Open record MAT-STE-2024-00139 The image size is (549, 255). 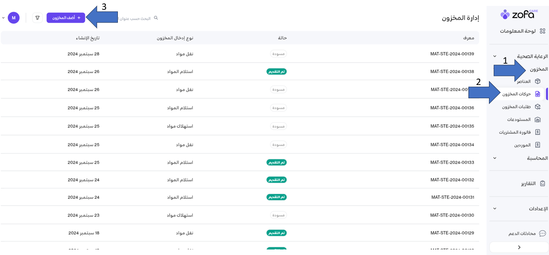click(x=452, y=54)
